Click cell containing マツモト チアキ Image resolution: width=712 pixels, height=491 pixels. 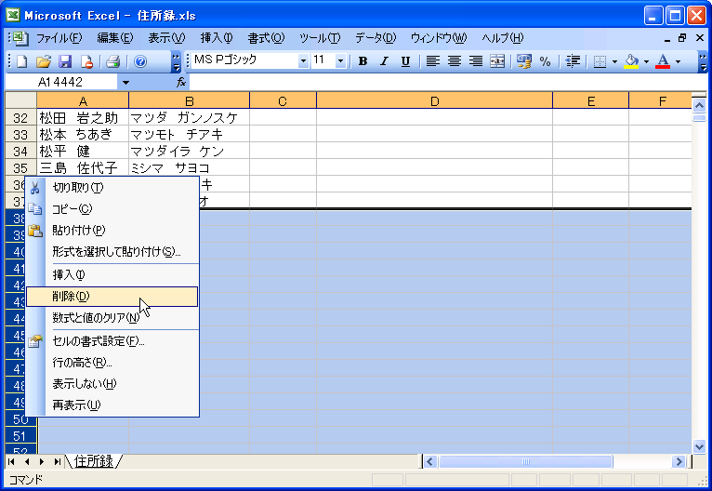(189, 135)
